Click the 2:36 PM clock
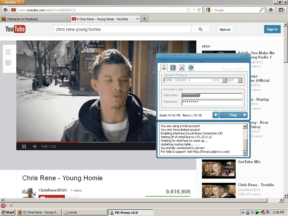Viewport: 288px width, 216px height. coord(278,212)
